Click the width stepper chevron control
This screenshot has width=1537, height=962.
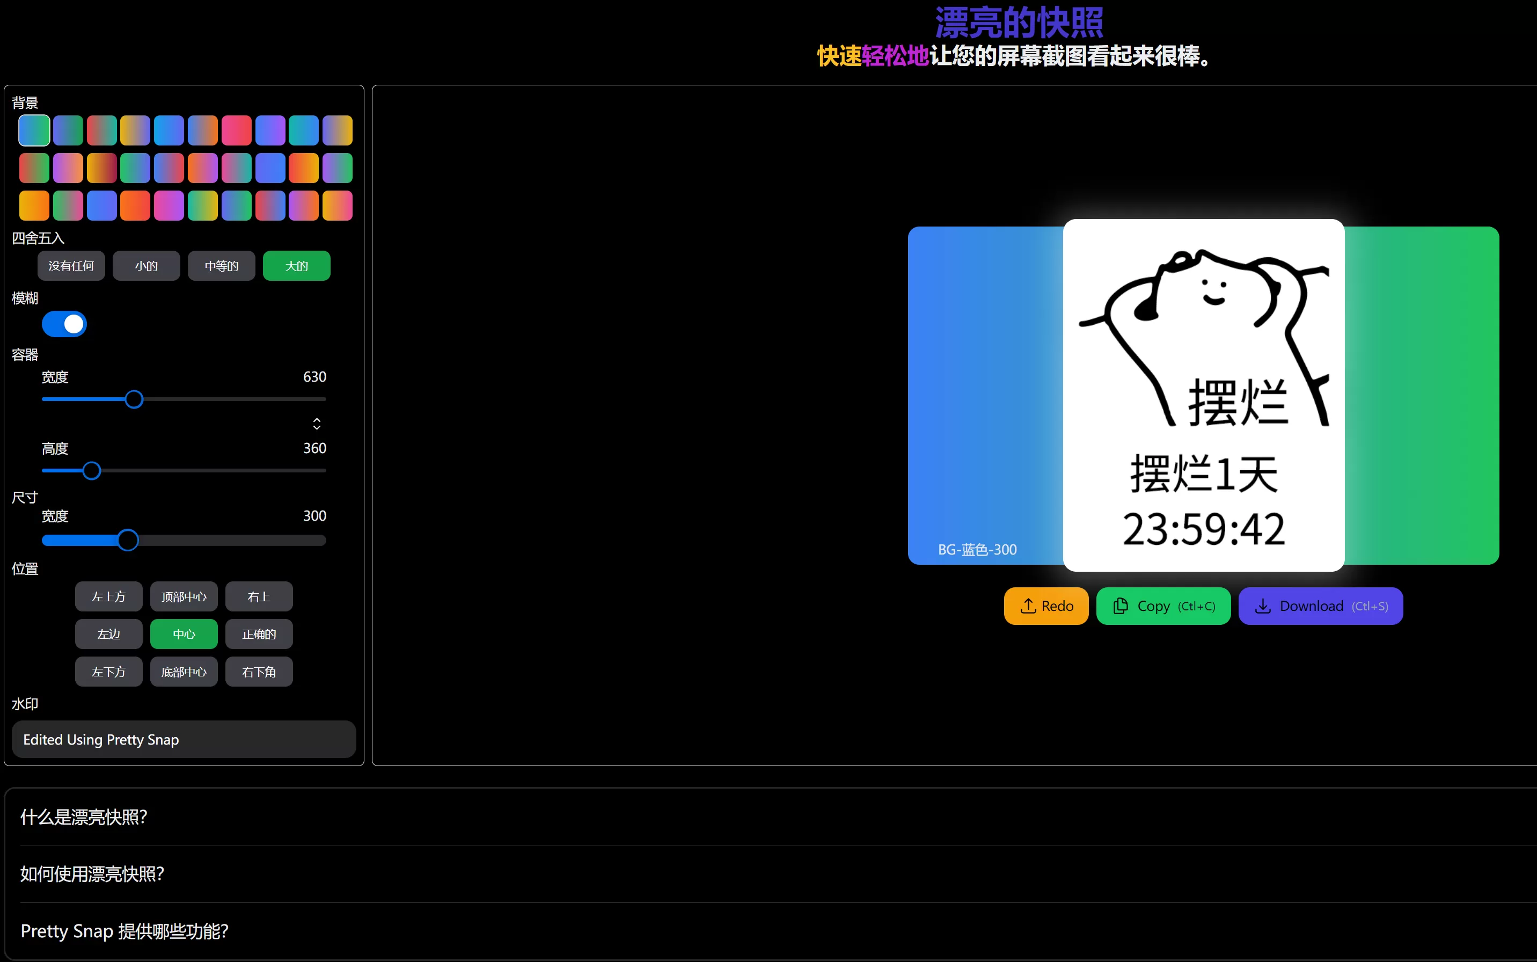[x=317, y=422]
